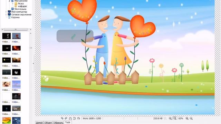
Task: Click thumbnail list scroll up arrow
Action: (31, 33)
